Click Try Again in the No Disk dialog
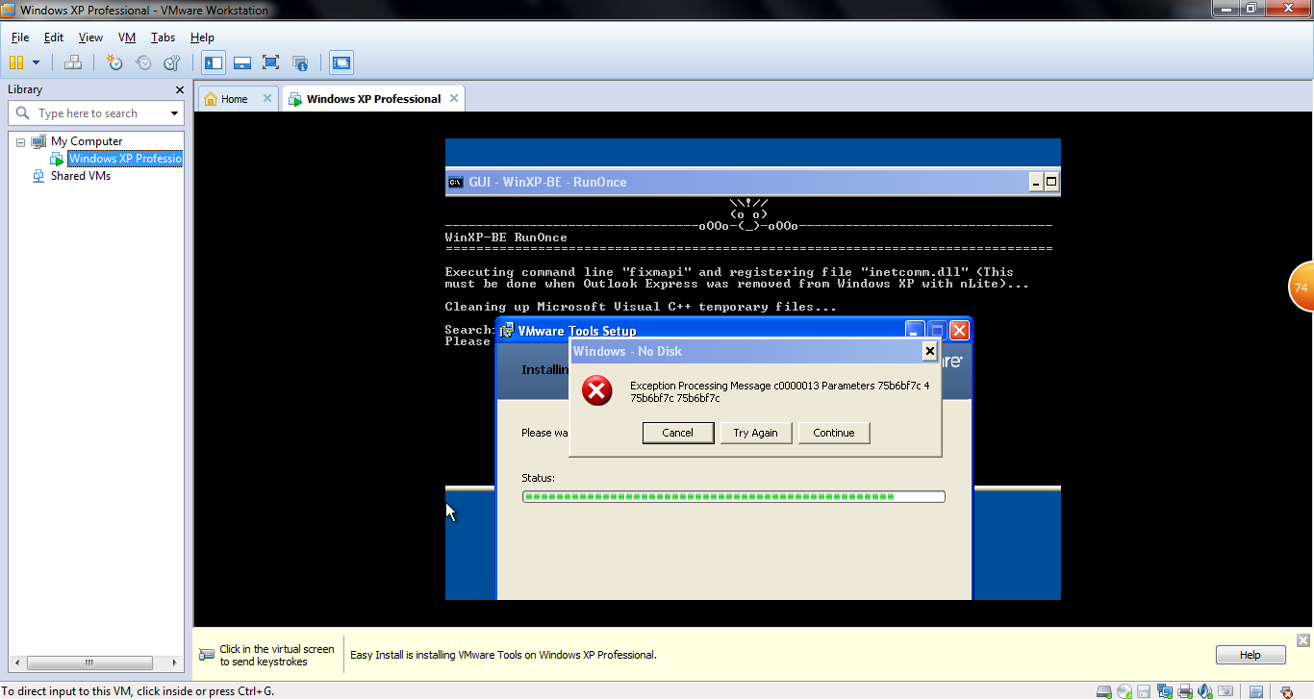Viewport: 1314px width, 700px height. coord(756,433)
